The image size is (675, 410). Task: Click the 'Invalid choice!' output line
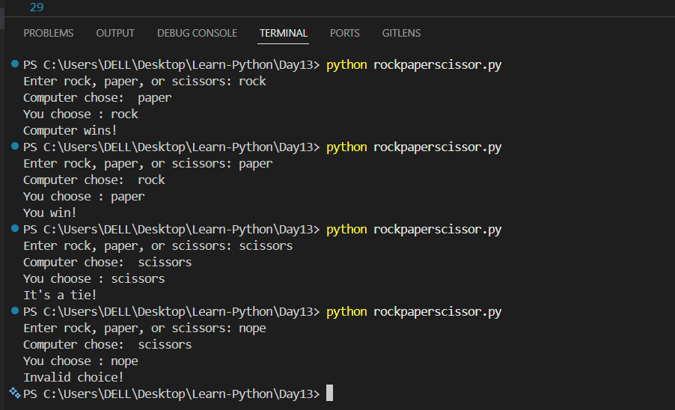(x=73, y=377)
